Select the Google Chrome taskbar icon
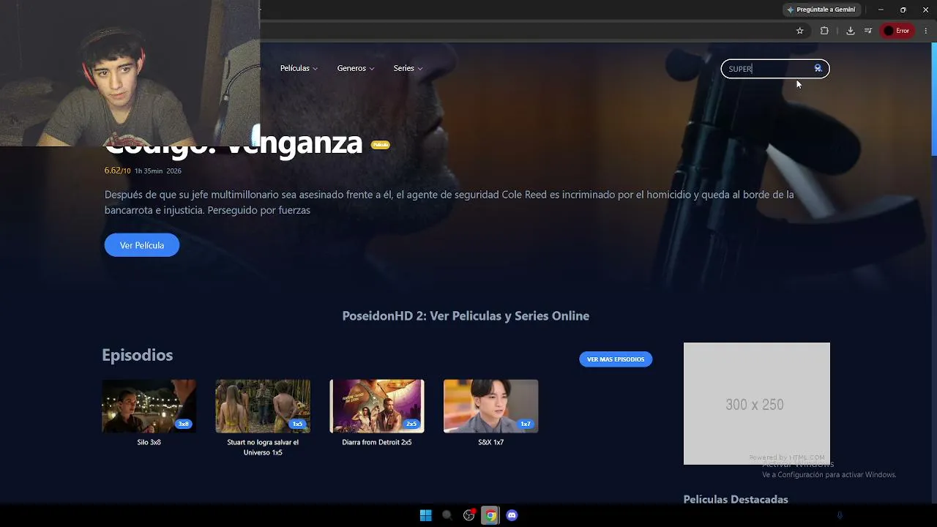This screenshot has width=937, height=527. coord(490,515)
